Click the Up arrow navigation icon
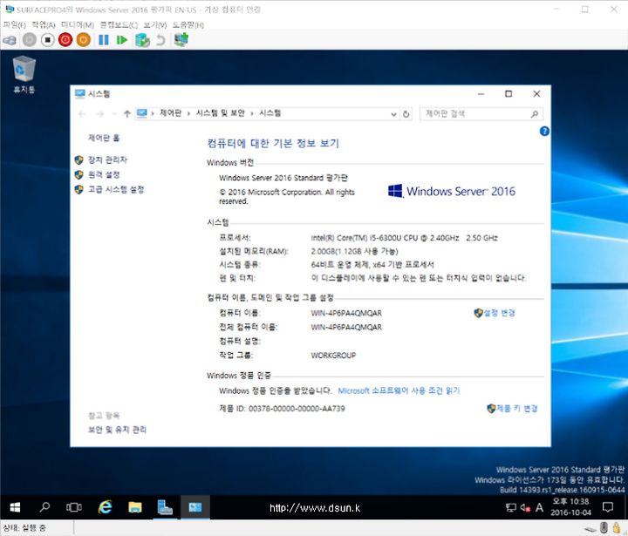Screen dimensions: 628x536 127,114
